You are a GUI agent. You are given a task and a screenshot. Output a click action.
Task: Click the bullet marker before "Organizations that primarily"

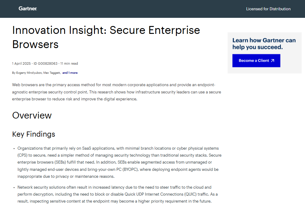(14, 149)
